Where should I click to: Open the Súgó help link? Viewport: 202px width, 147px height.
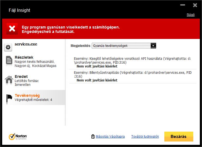[191, 15]
